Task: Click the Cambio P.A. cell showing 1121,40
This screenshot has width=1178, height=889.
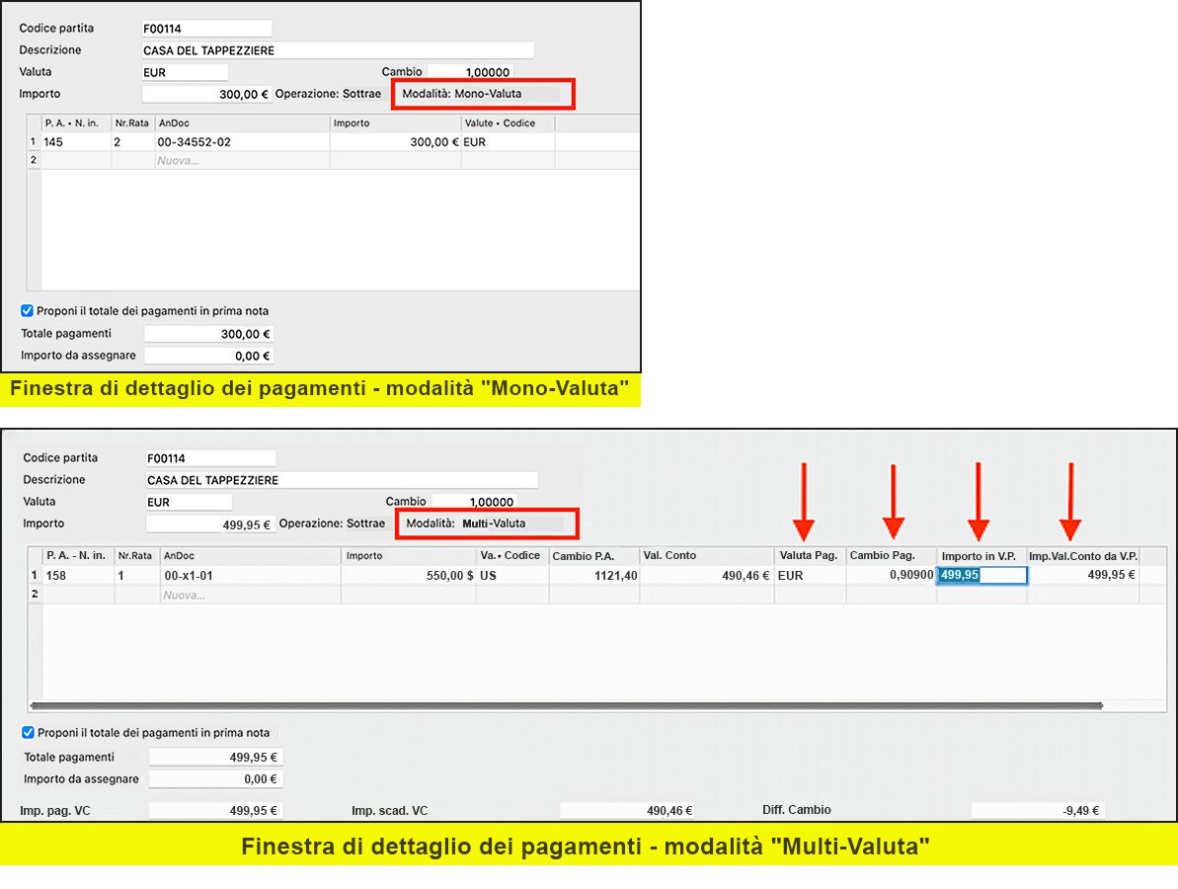Action: (593, 575)
